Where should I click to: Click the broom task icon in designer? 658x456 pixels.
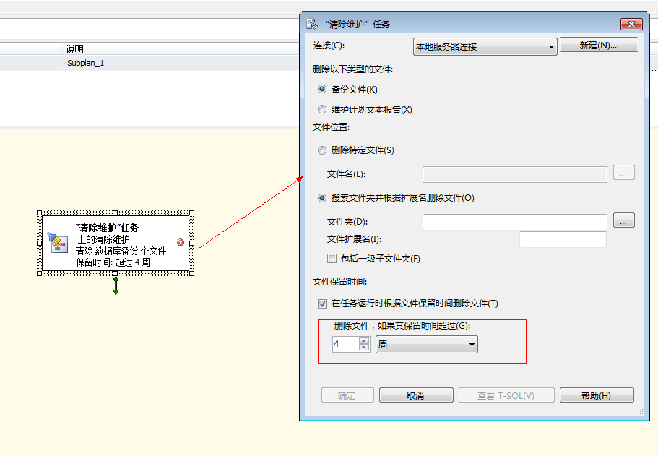58,243
